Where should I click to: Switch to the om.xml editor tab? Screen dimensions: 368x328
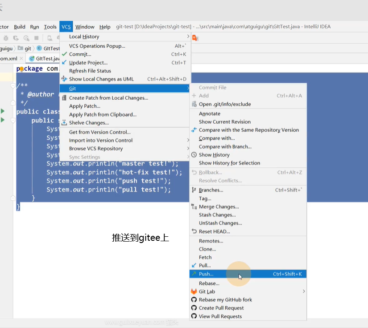[11, 59]
